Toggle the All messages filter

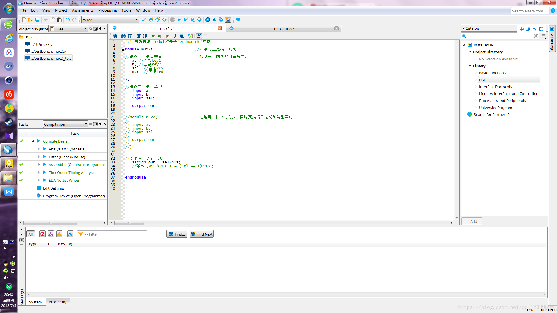coord(31,234)
